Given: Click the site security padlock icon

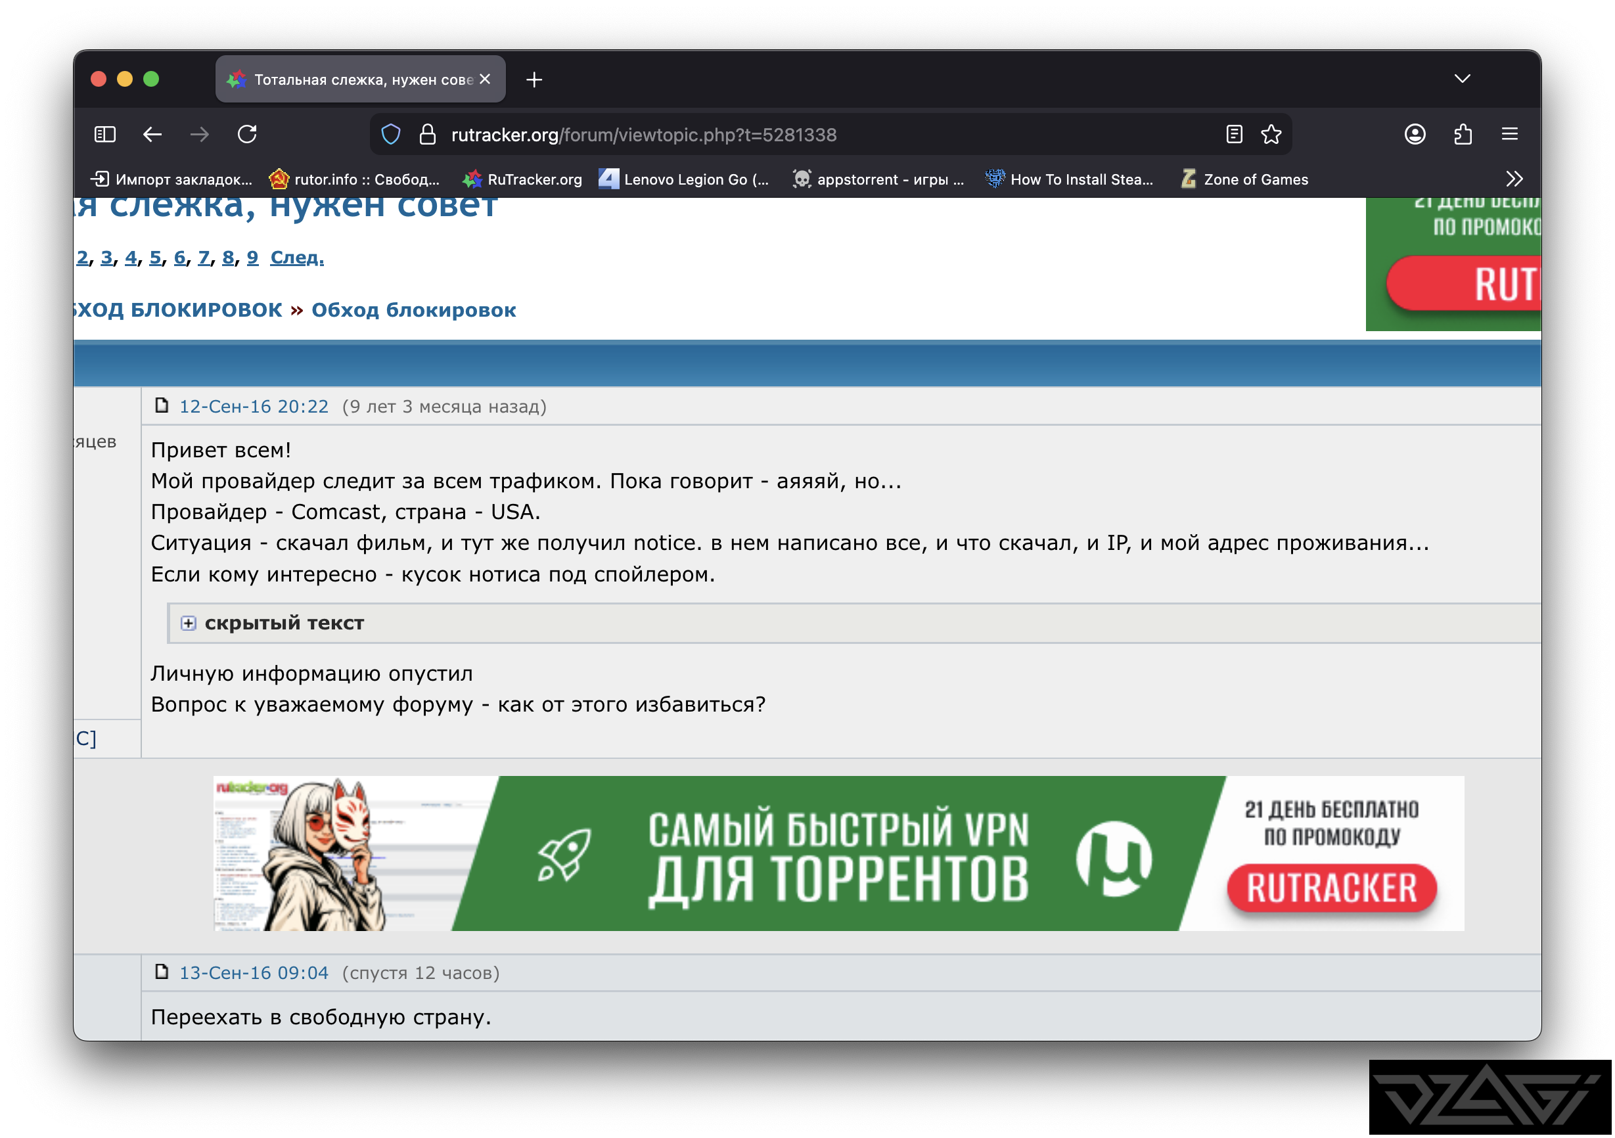Looking at the screenshot, I should pos(428,134).
